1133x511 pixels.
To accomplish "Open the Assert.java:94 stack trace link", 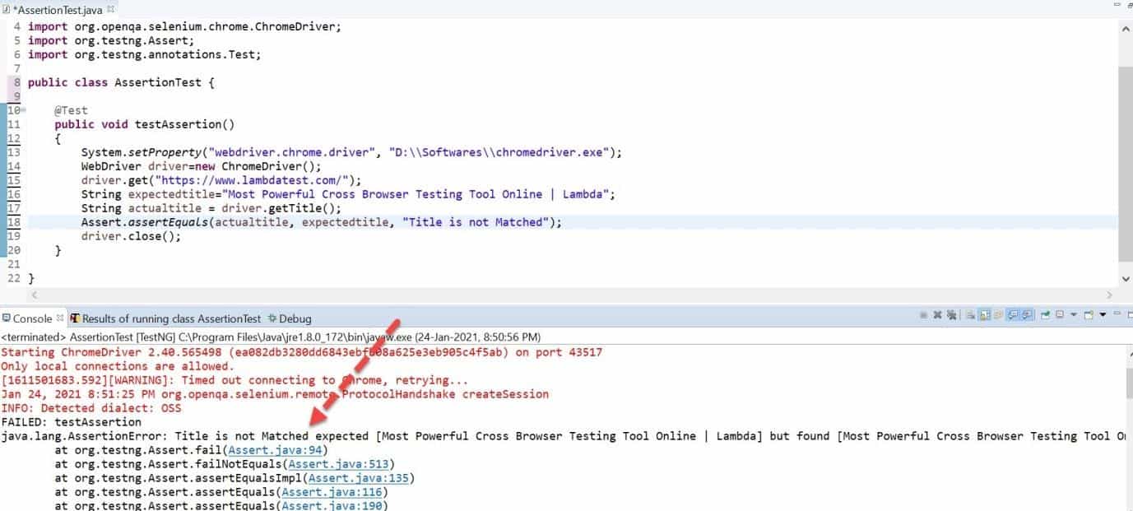I will 276,450.
